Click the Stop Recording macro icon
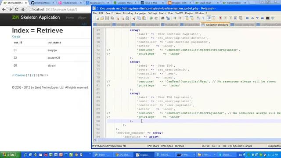This screenshot has height=158, width=281. point(225,18)
